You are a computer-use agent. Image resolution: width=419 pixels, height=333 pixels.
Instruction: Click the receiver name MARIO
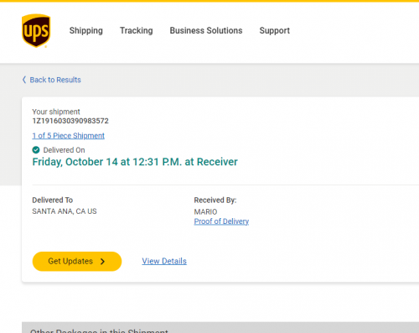pos(205,211)
